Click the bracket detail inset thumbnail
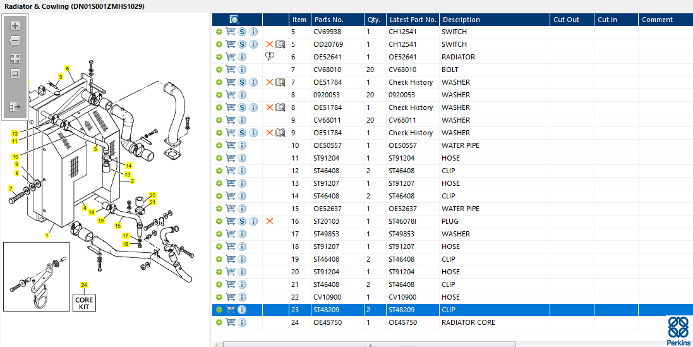Image resolution: width=693 pixels, height=347 pixels. pyautogui.click(x=36, y=276)
